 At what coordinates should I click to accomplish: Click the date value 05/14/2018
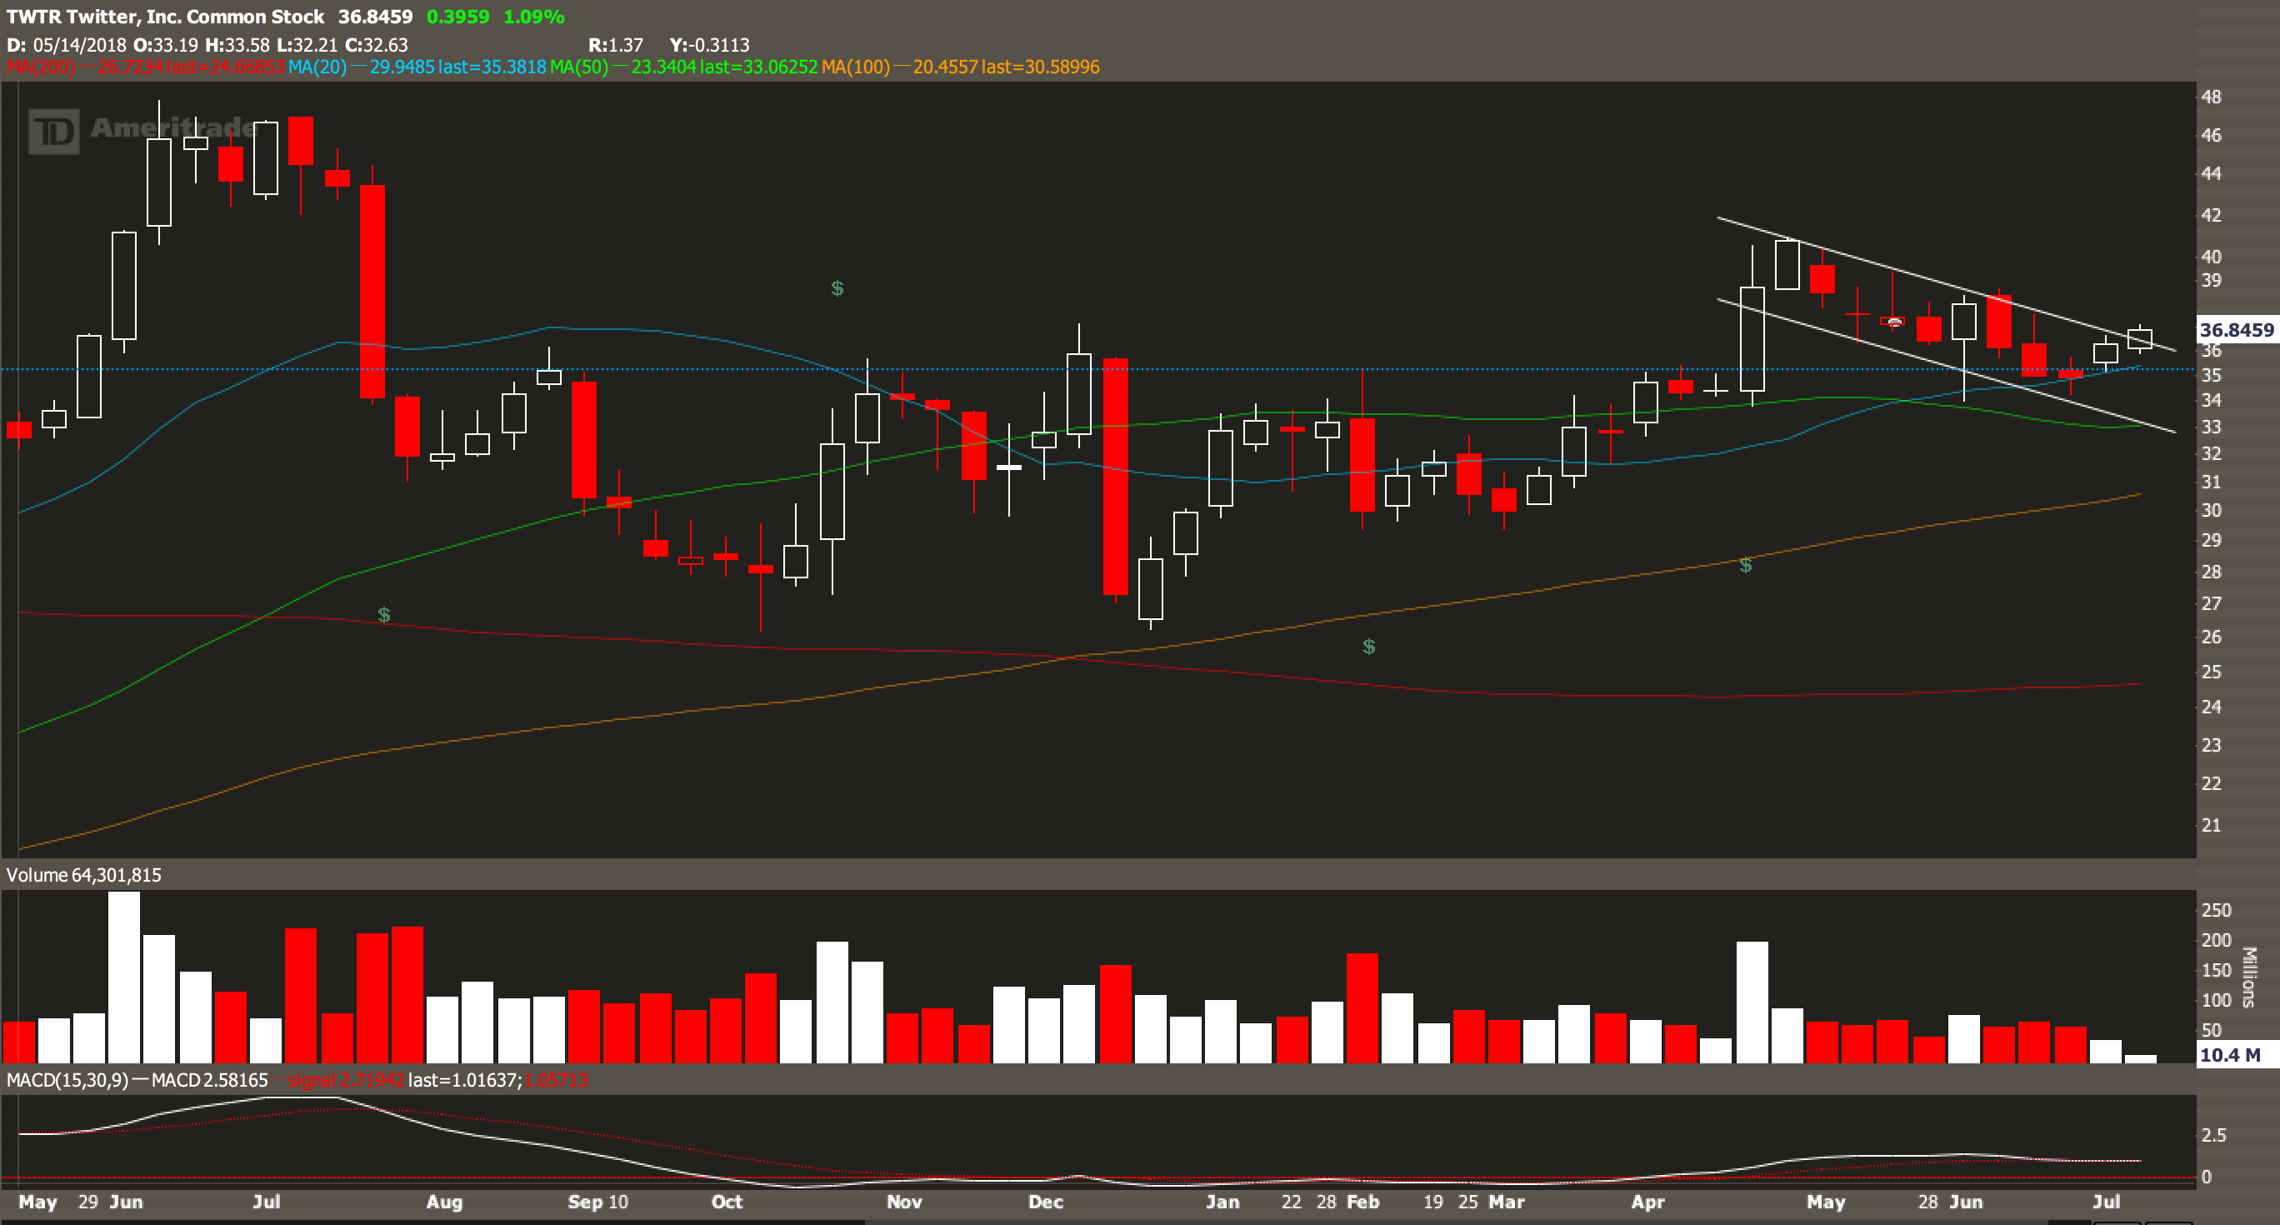pyautogui.click(x=80, y=44)
